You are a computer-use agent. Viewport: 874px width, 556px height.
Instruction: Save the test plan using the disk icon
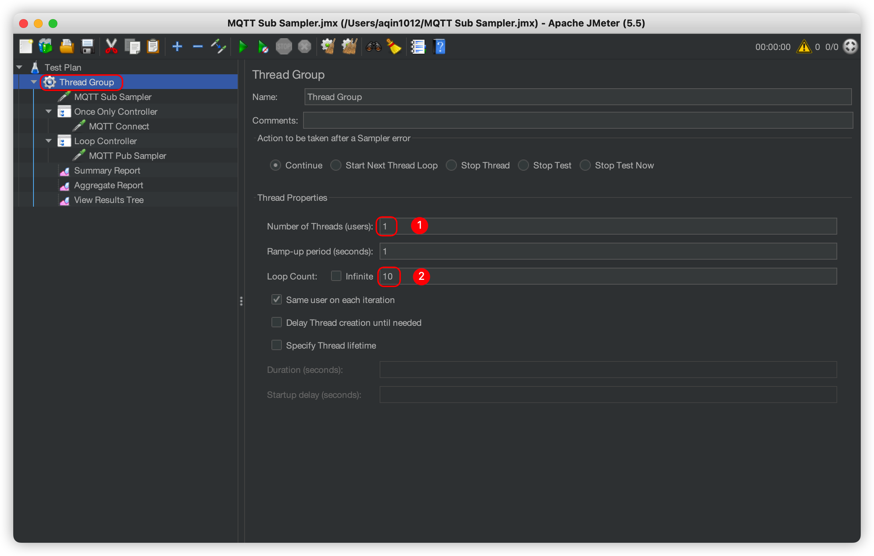click(87, 46)
